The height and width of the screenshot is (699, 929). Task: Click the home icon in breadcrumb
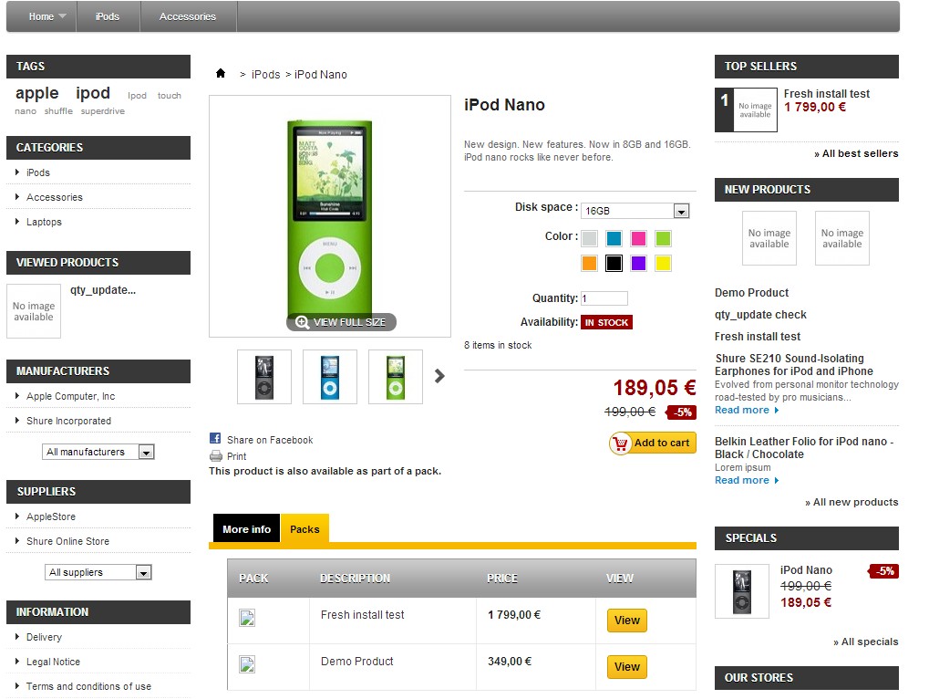point(221,74)
